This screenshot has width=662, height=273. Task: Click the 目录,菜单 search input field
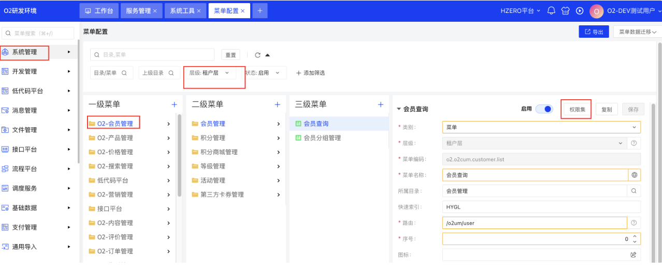coord(152,55)
